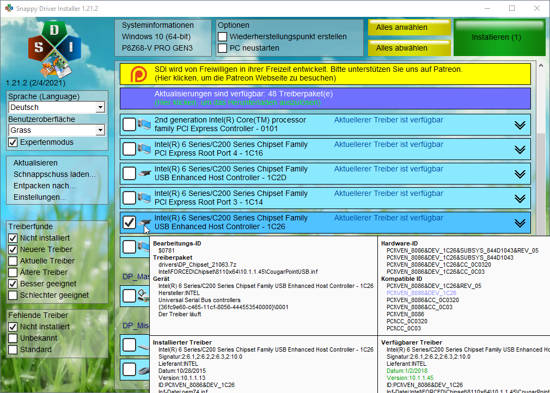Enable Ältere Treiber filter
The height and width of the screenshot is (393, 550).
[x=13, y=272]
